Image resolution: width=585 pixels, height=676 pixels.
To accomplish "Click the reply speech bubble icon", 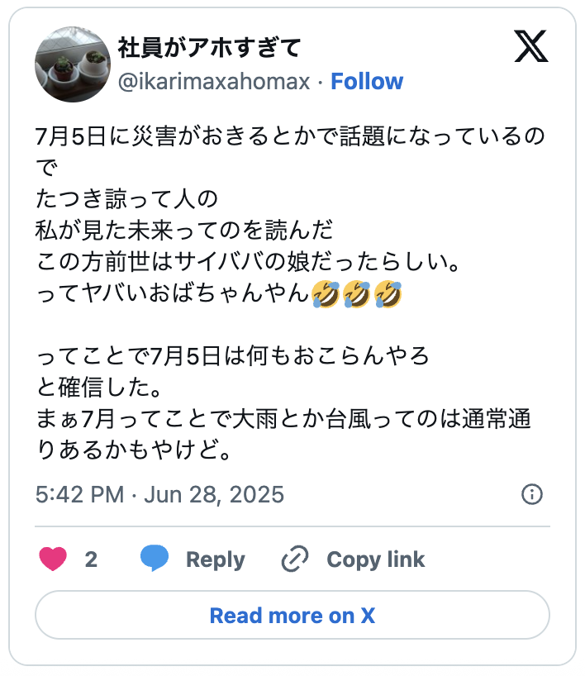I will [155, 559].
